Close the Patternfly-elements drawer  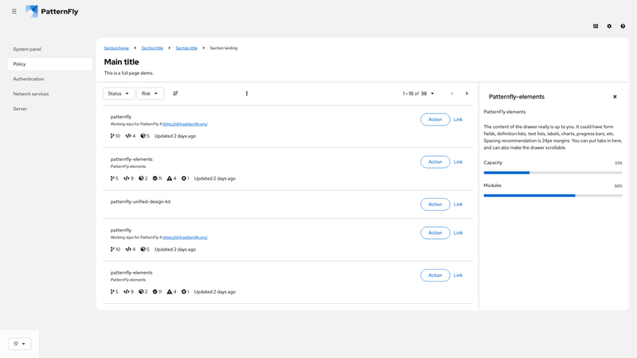pyautogui.click(x=615, y=96)
